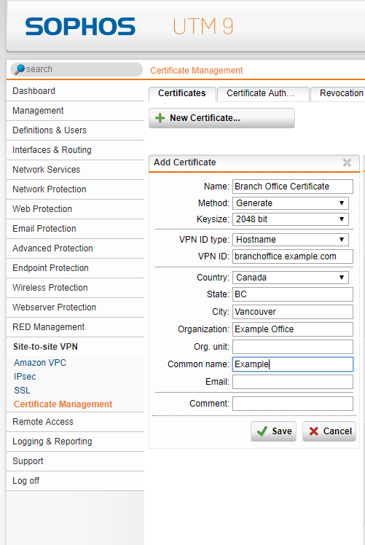Select SSL submenu item

click(22, 391)
